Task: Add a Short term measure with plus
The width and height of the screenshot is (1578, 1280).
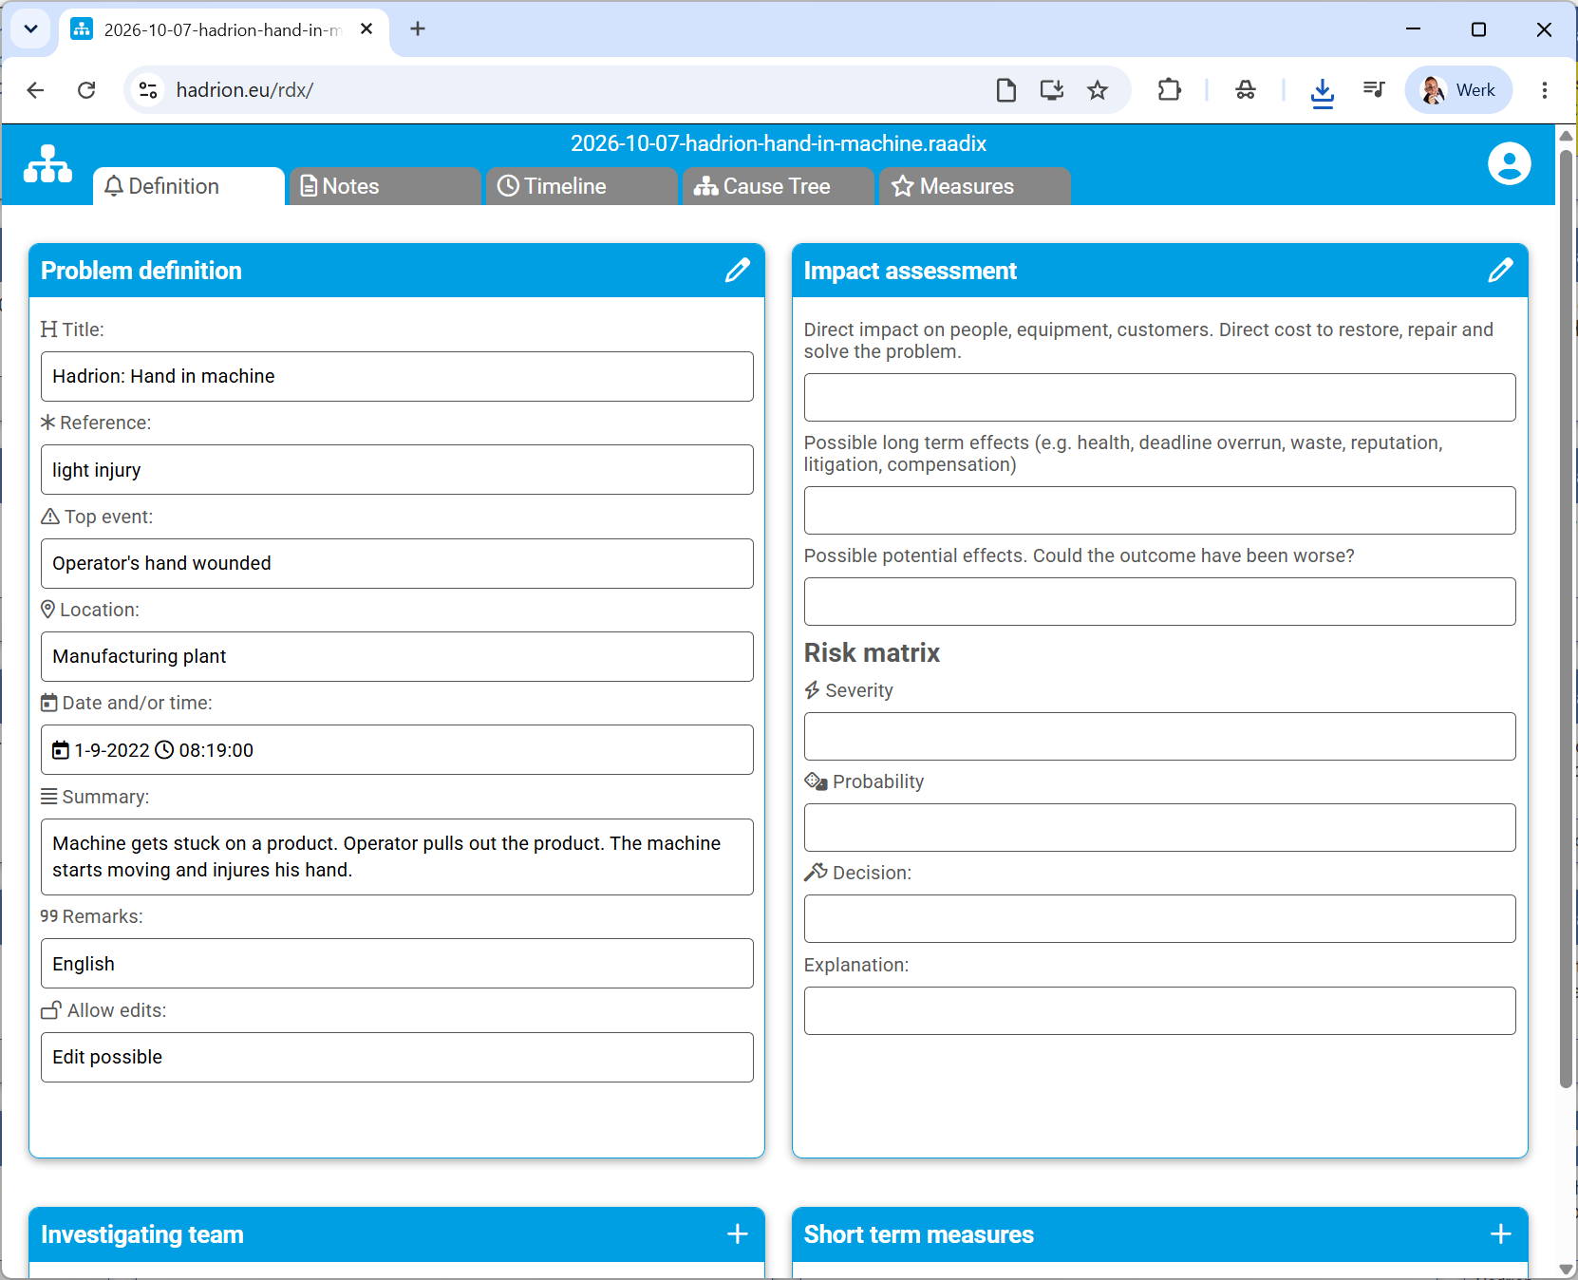Action: coord(1501,1234)
